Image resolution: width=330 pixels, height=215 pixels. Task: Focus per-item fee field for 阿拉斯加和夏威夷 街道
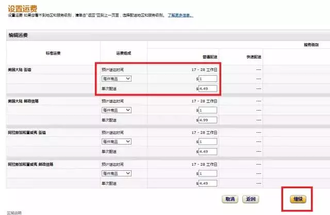[x=208, y=142]
